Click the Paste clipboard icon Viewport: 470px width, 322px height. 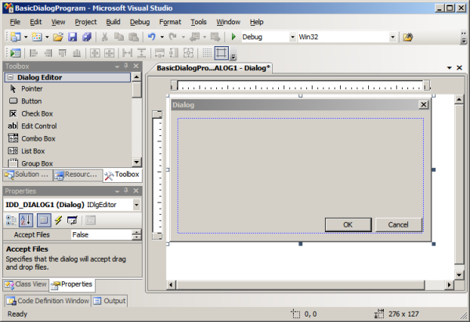coord(133,37)
